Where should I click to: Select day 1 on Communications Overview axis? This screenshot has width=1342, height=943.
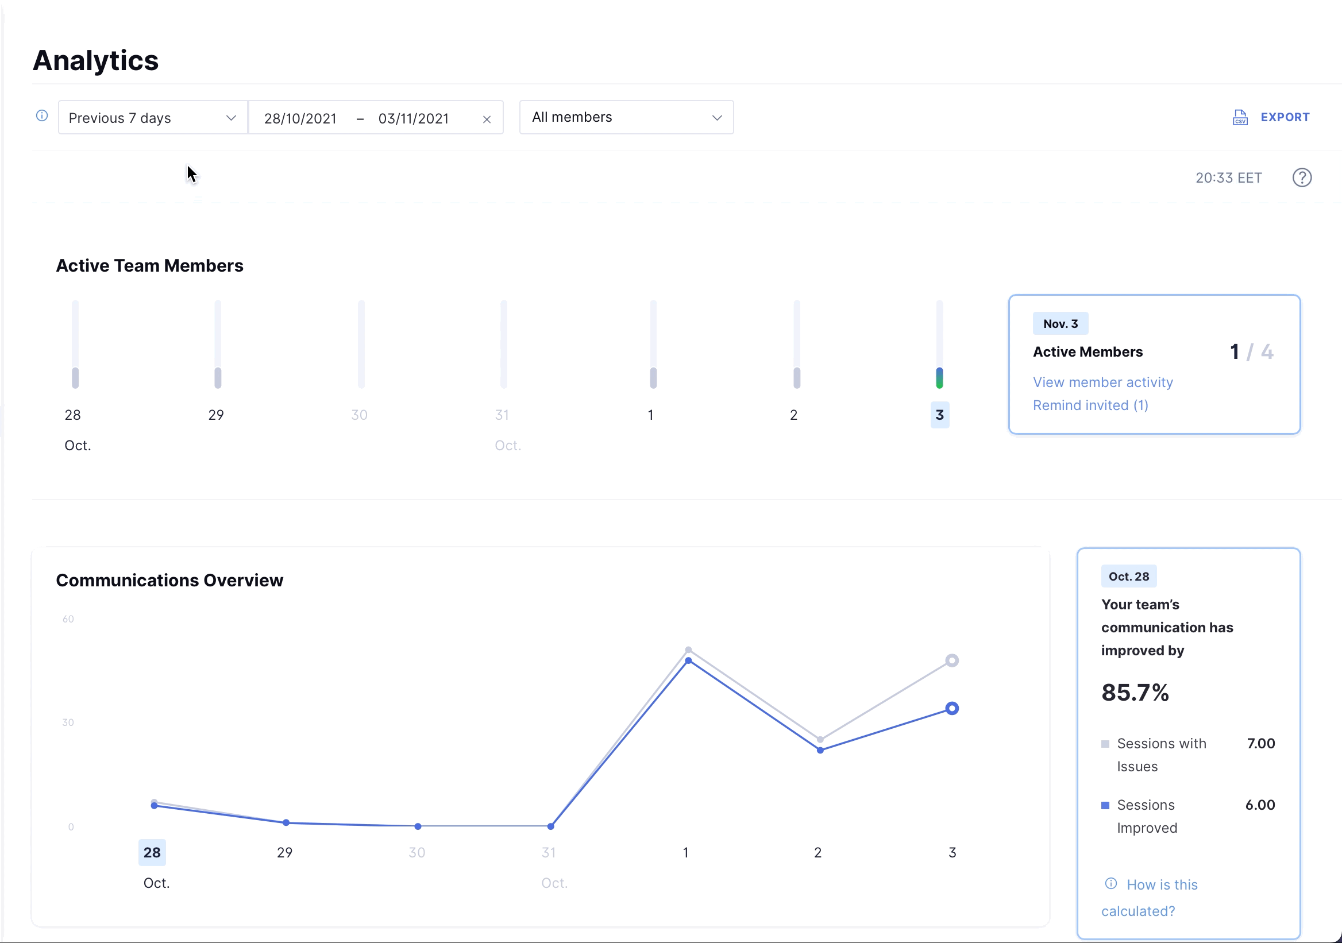click(685, 852)
